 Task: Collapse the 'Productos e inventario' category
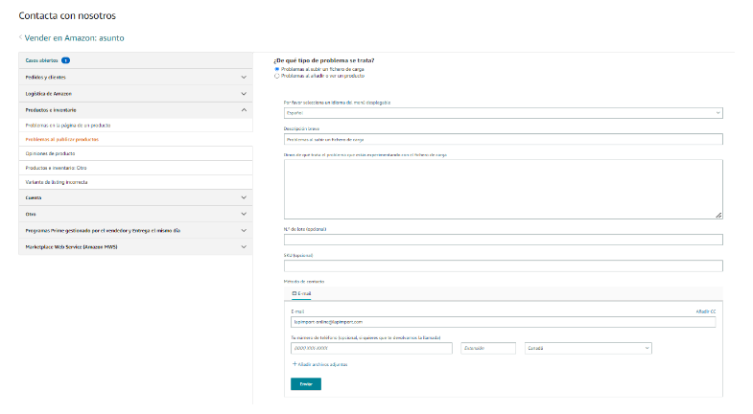[135, 110]
